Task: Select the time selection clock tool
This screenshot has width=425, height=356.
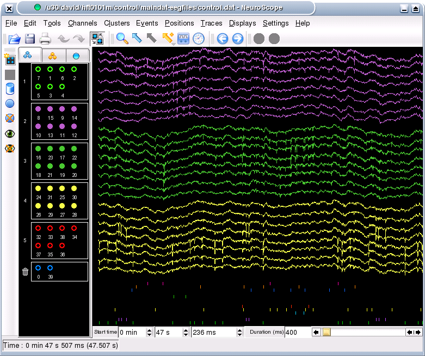Action: (x=199, y=39)
